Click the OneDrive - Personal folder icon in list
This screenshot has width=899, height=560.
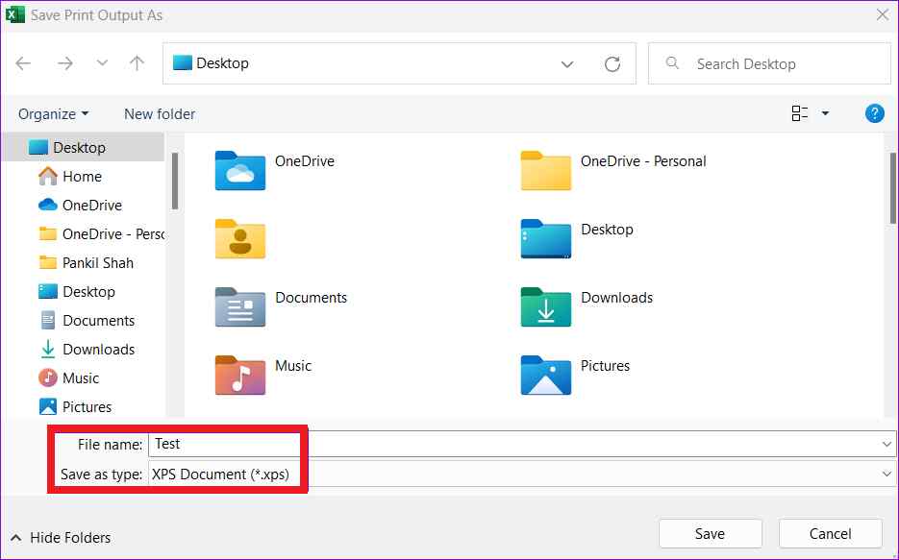point(546,170)
